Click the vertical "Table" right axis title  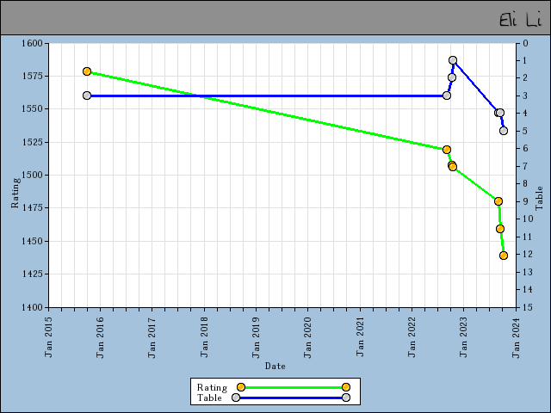pyautogui.click(x=539, y=199)
